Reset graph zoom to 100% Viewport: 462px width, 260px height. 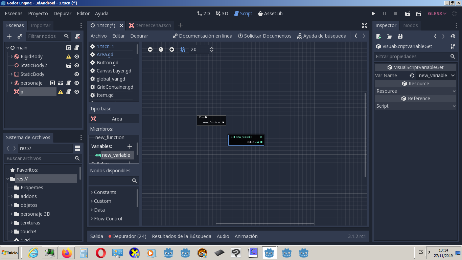[161, 49]
